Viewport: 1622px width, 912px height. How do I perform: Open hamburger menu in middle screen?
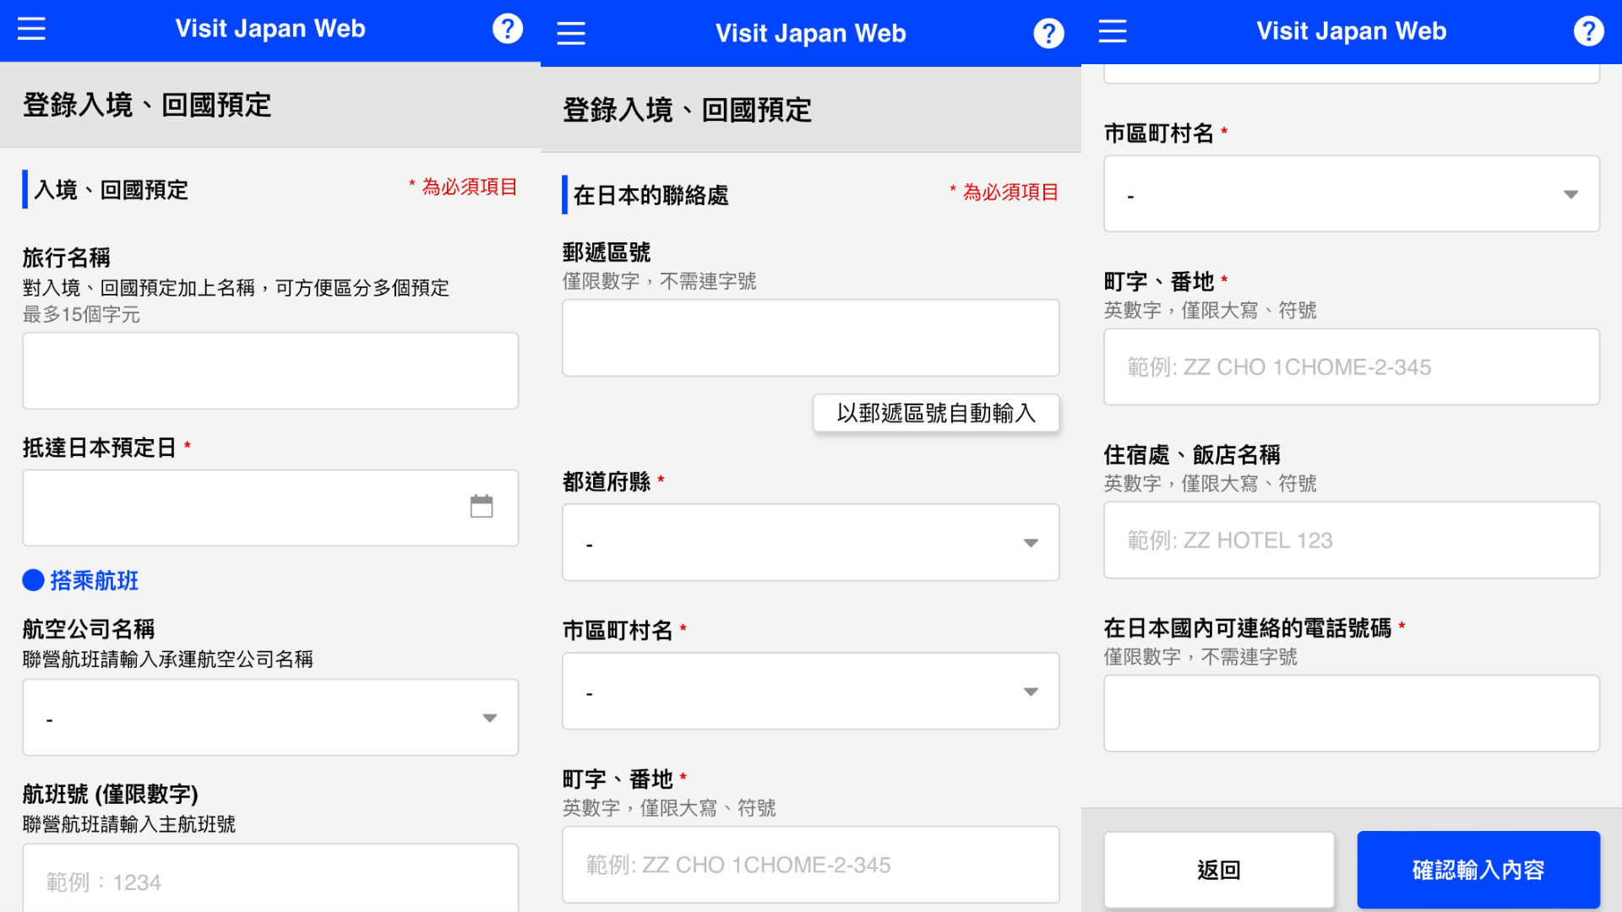571,34
